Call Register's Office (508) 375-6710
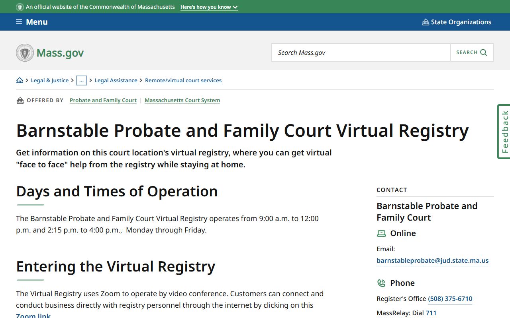The width and height of the screenshot is (510, 318). click(x=450, y=299)
